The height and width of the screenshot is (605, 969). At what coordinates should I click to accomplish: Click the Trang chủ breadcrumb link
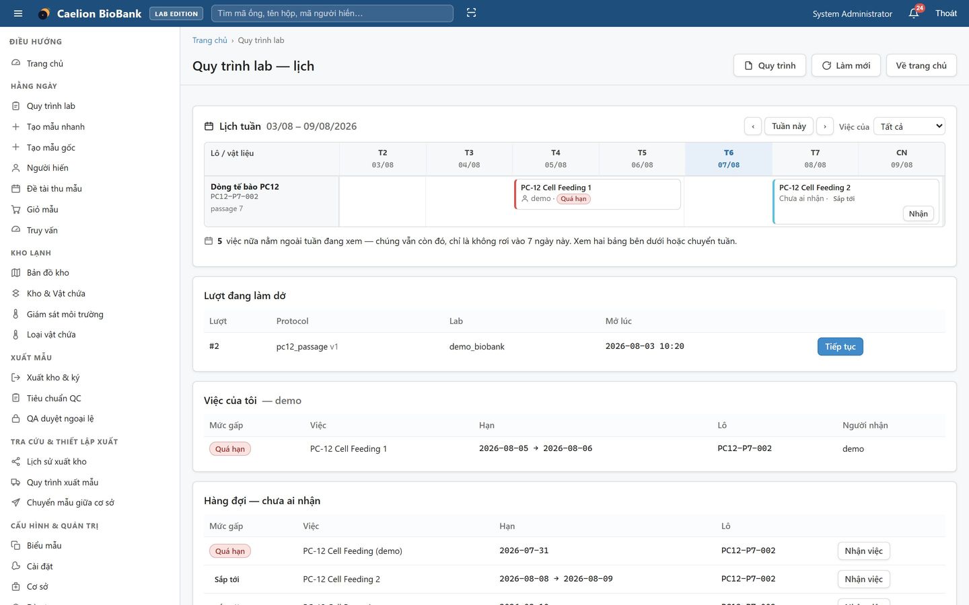[x=210, y=40]
